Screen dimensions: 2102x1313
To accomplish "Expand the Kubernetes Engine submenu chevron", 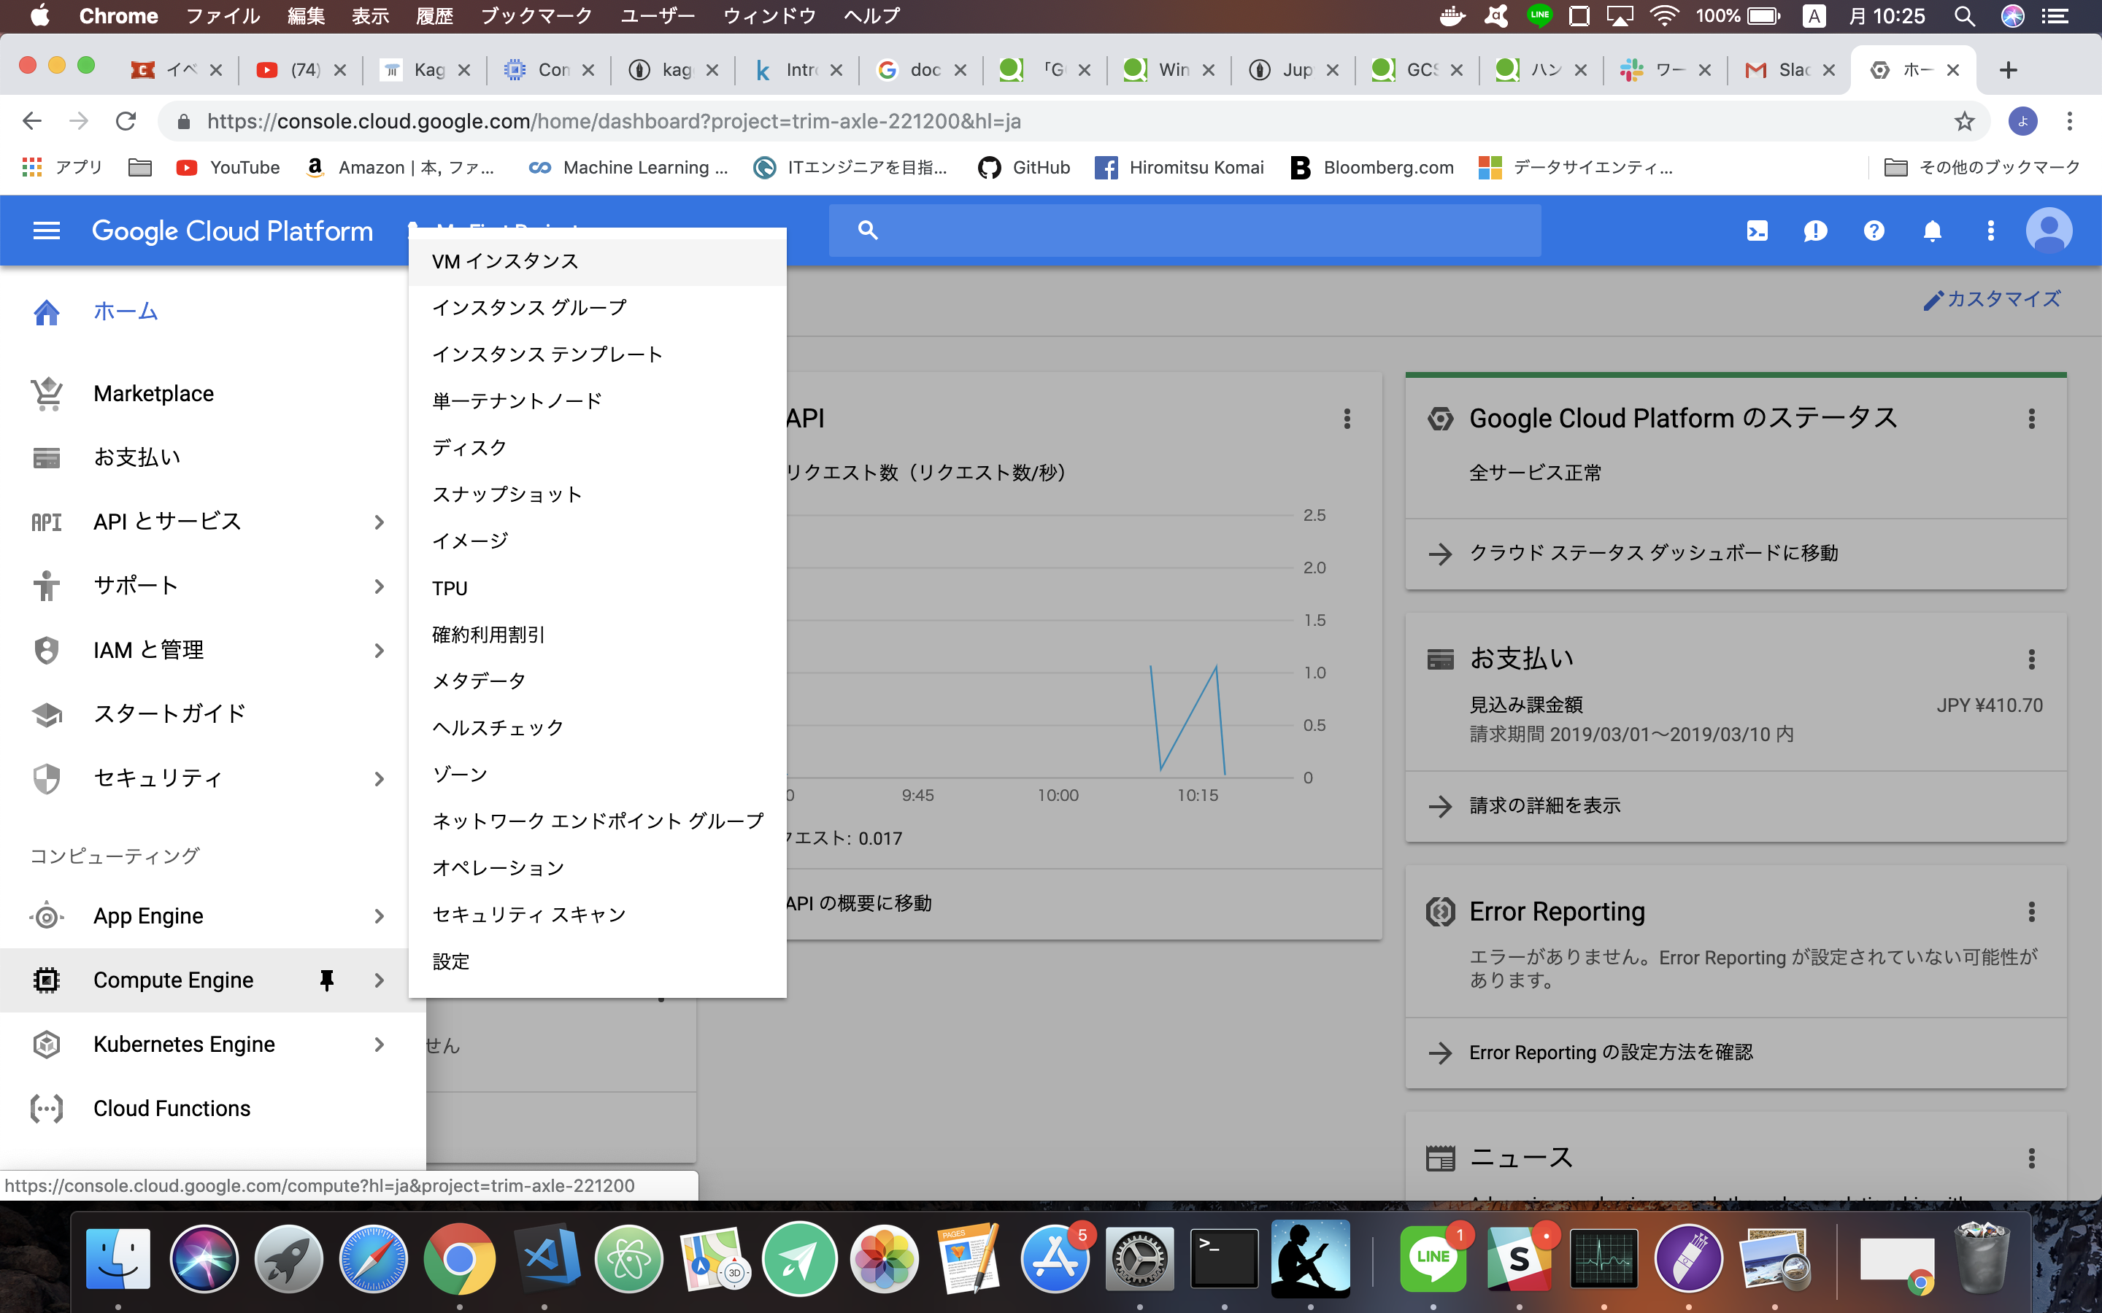I will point(379,1045).
